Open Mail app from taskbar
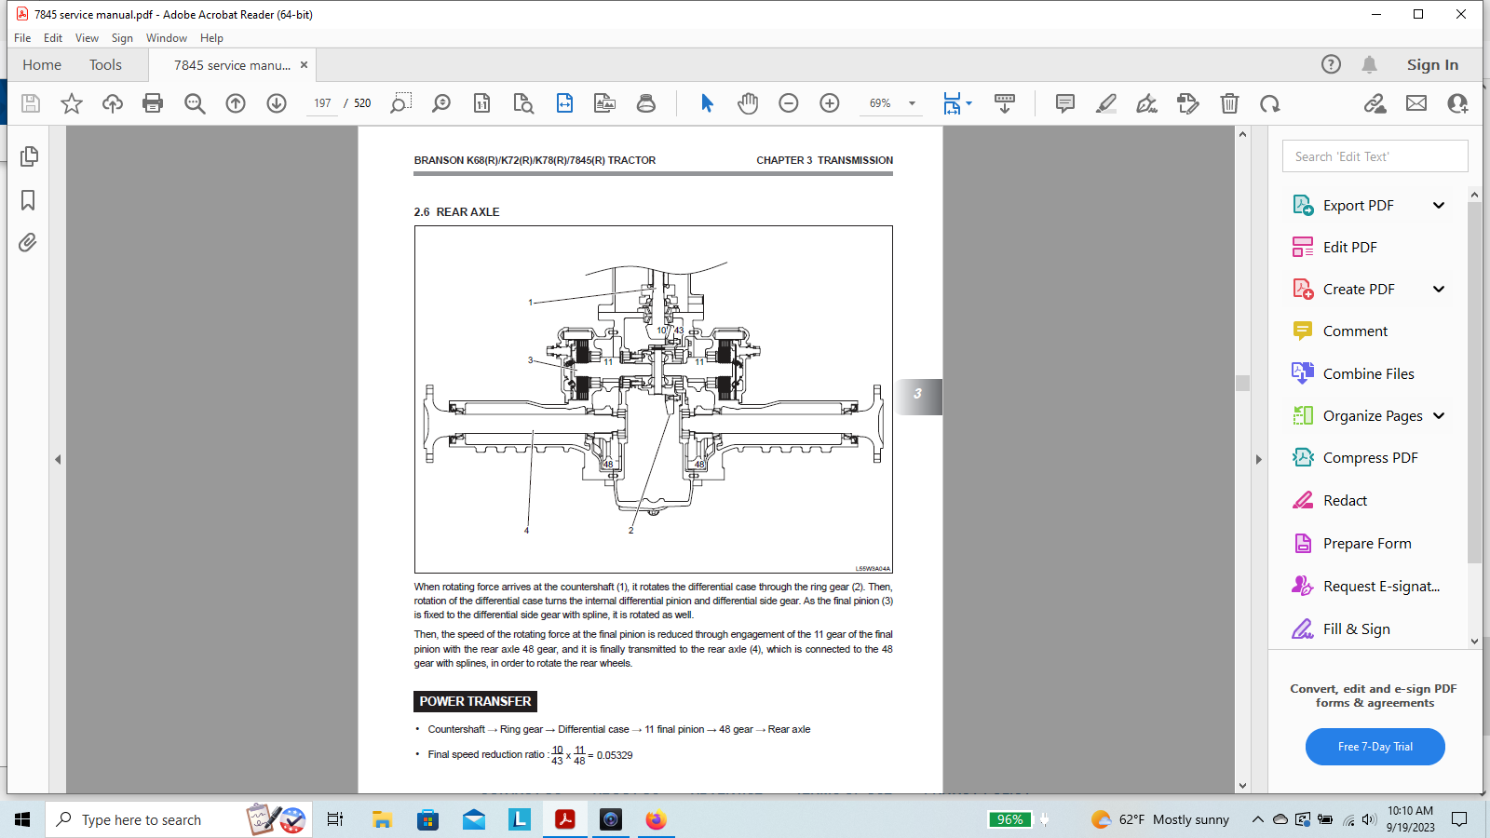1490x838 pixels. (474, 819)
